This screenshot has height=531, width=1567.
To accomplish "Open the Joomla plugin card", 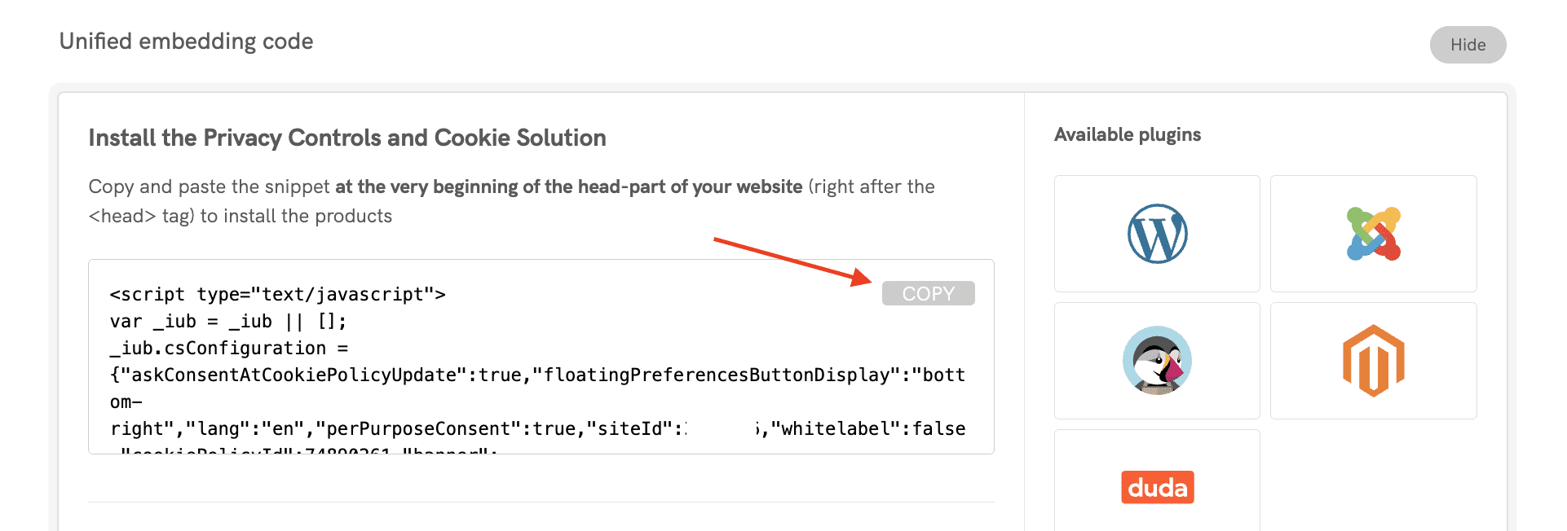I will tap(1374, 234).
